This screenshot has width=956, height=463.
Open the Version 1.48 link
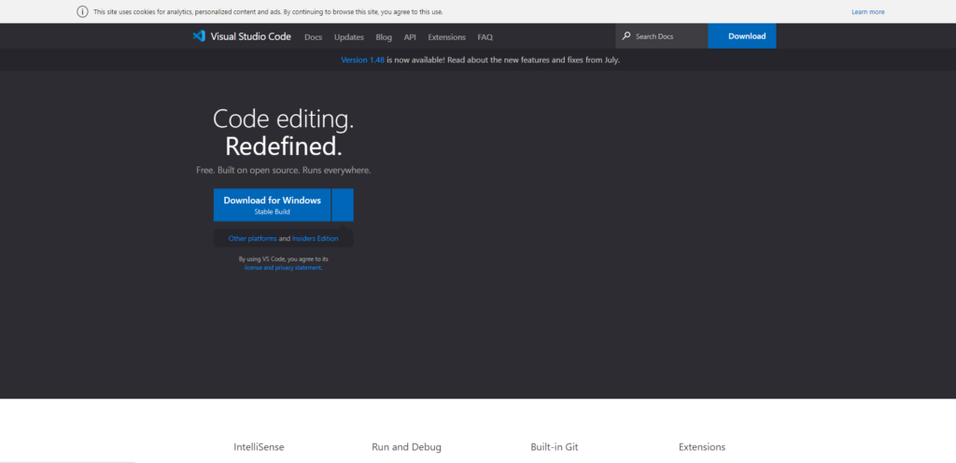pos(363,60)
